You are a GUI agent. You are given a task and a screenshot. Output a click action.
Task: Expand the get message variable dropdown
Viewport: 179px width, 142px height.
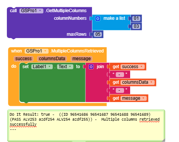(134, 98)
